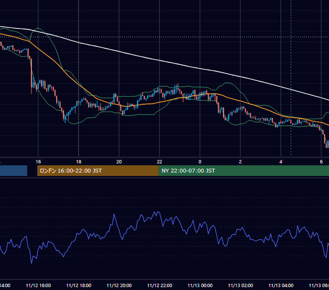
Task: Click the London 16:00-22:00 JST session bar
Action: (98, 171)
